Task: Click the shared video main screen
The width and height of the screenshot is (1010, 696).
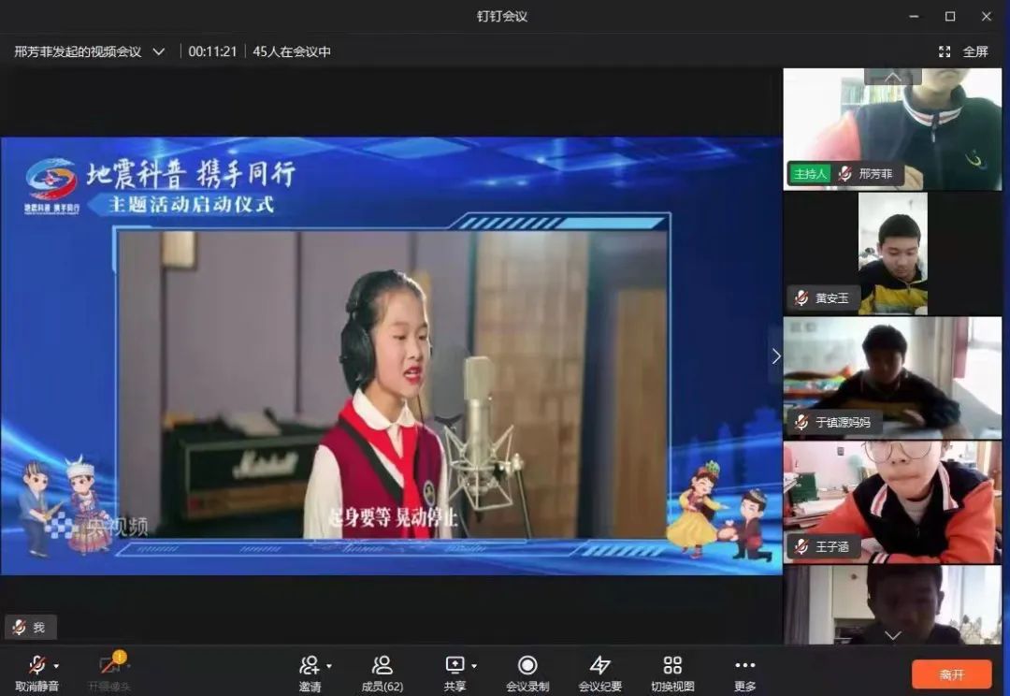Action: (x=391, y=355)
